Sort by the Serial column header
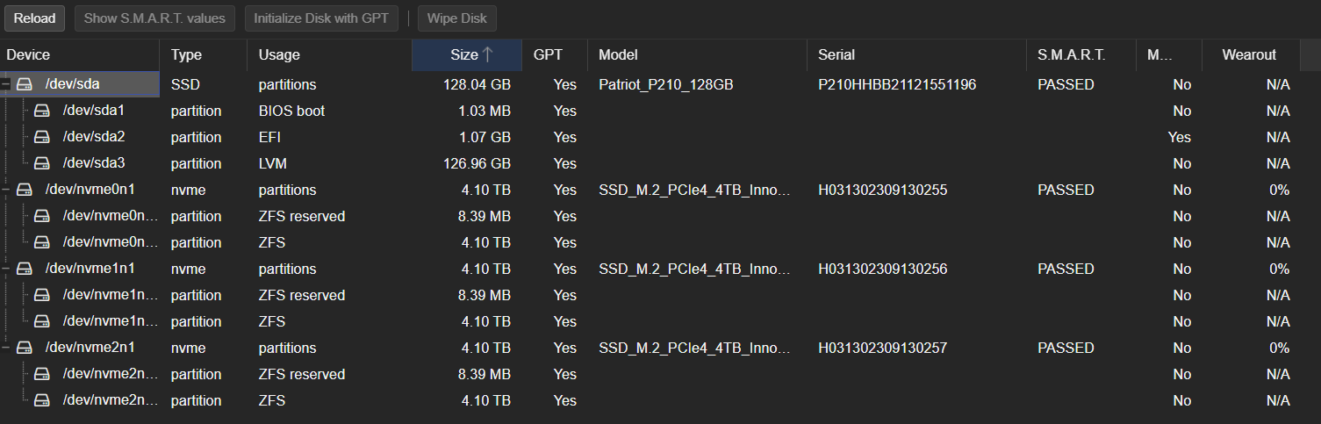This screenshot has width=1321, height=424. 836,54
